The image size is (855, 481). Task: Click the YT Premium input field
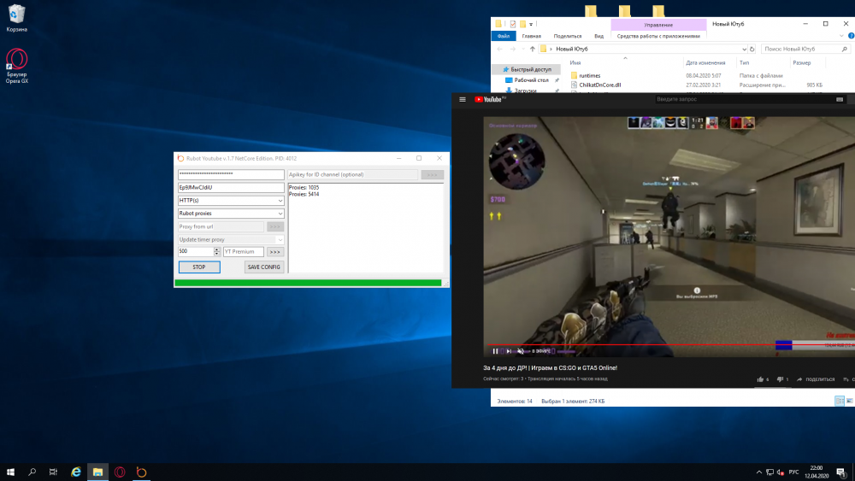tap(243, 252)
